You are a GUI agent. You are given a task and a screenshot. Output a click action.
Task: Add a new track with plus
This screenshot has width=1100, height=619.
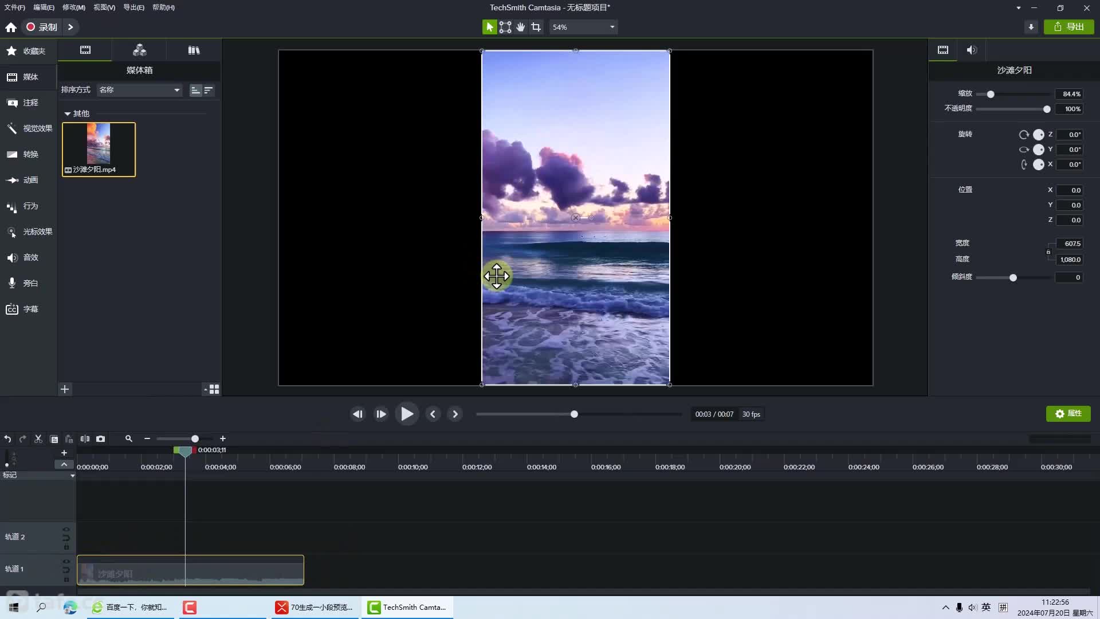coord(64,453)
